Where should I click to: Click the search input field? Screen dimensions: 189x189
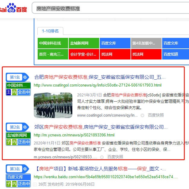coord(111,8)
